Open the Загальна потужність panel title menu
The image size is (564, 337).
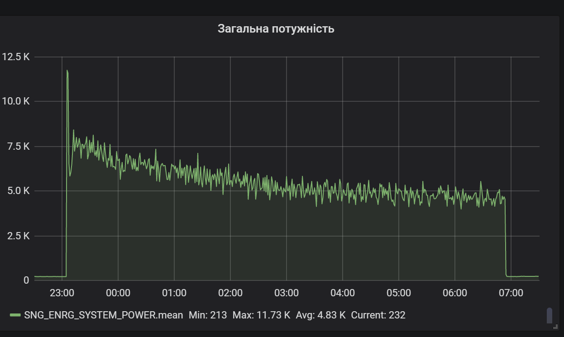[276, 29]
